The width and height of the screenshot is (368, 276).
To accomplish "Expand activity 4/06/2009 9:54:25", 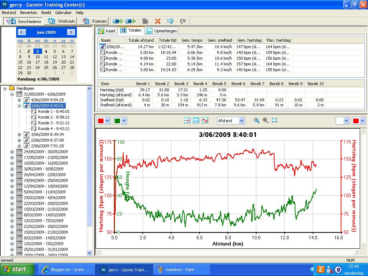I will click(x=19, y=100).
